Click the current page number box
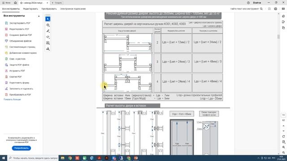This screenshot has width=287, height=161. coord(283,115)
